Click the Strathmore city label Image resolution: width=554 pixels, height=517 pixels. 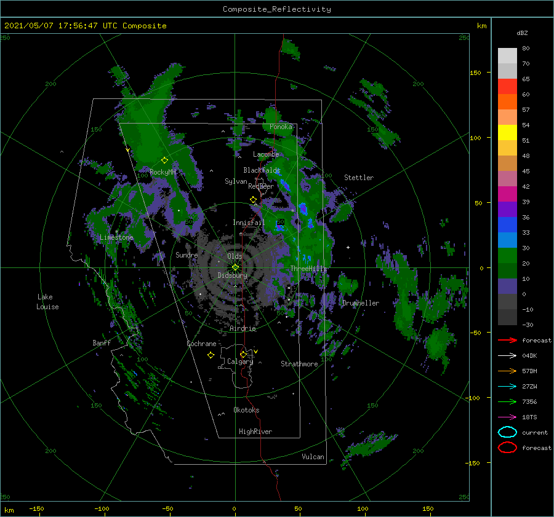click(x=299, y=364)
